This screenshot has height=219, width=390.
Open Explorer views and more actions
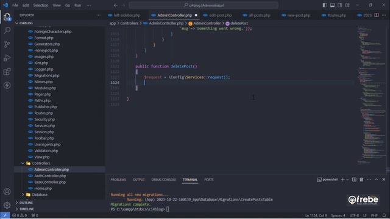coord(99,15)
